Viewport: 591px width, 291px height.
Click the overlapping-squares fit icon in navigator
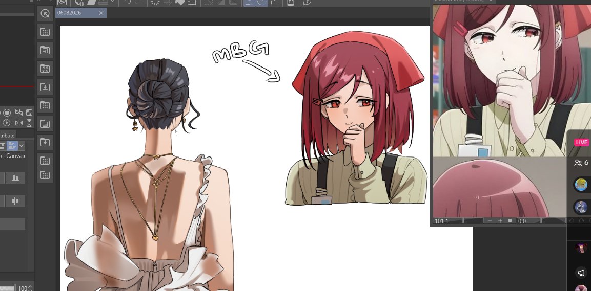tap(19, 113)
